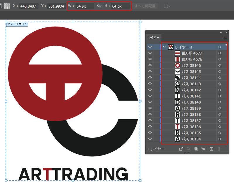234x185 pixels.
Task: Hide the パス 38139 object
Action: coord(150,108)
